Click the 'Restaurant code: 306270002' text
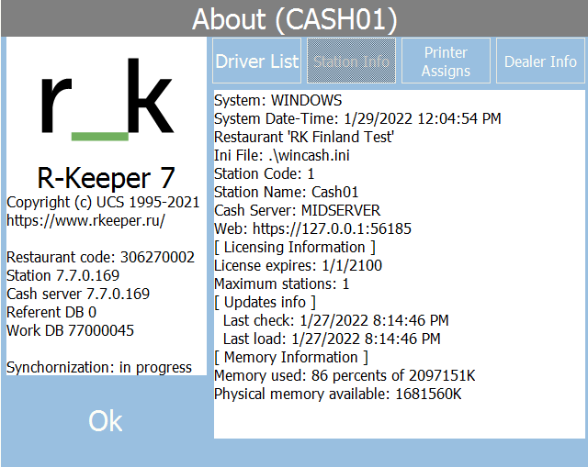Image resolution: width=588 pixels, height=467 pixels. (100, 257)
